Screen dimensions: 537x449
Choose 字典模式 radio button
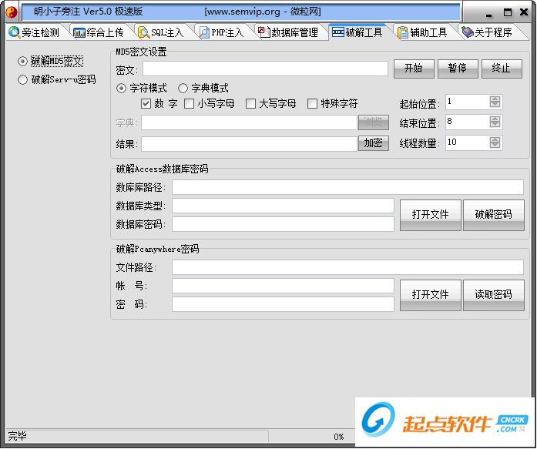(x=183, y=89)
